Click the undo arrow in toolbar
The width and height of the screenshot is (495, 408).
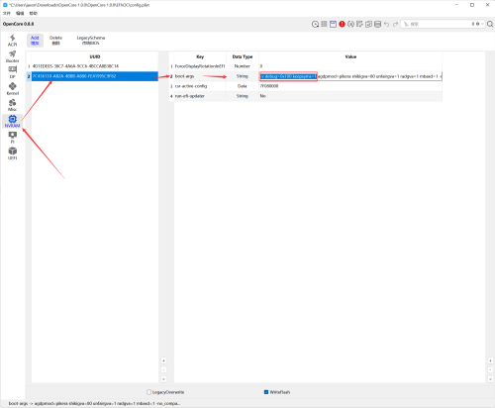[x=386, y=24]
